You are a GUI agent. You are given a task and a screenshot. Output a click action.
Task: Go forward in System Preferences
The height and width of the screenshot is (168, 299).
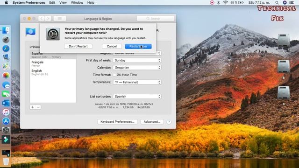point(48,19)
